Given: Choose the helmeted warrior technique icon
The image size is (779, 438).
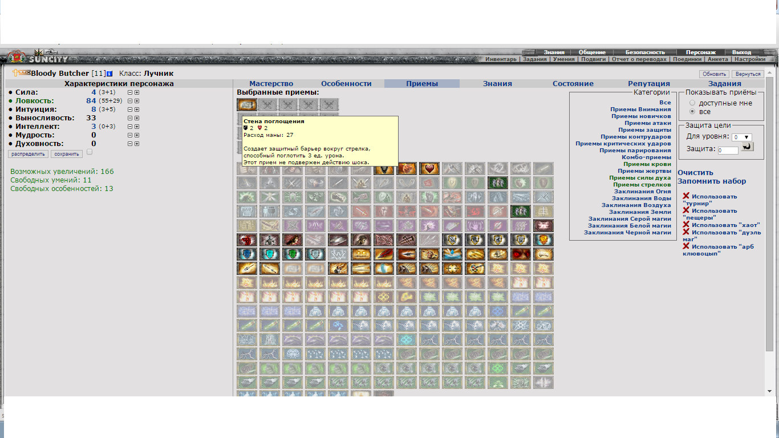Looking at the screenshot, I should (x=361, y=240).
